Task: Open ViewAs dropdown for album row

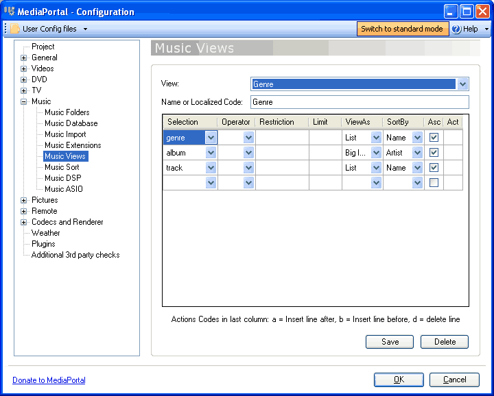Action: pos(376,153)
